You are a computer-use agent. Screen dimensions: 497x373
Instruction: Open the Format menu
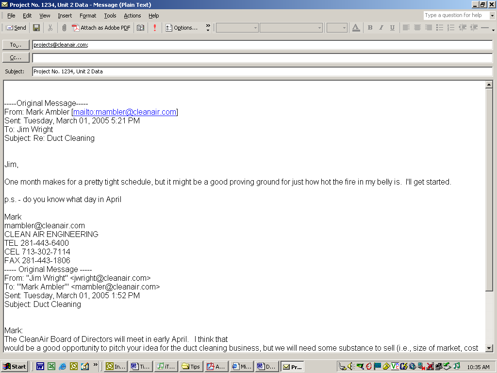[x=88, y=16]
